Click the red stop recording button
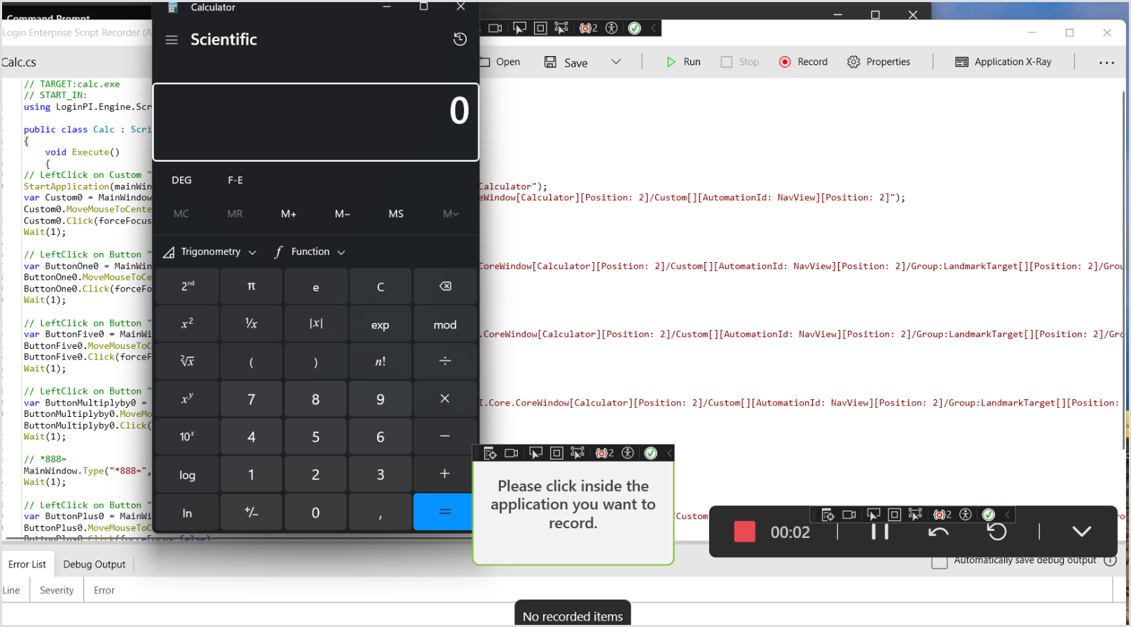The width and height of the screenshot is (1131, 627). tap(744, 532)
